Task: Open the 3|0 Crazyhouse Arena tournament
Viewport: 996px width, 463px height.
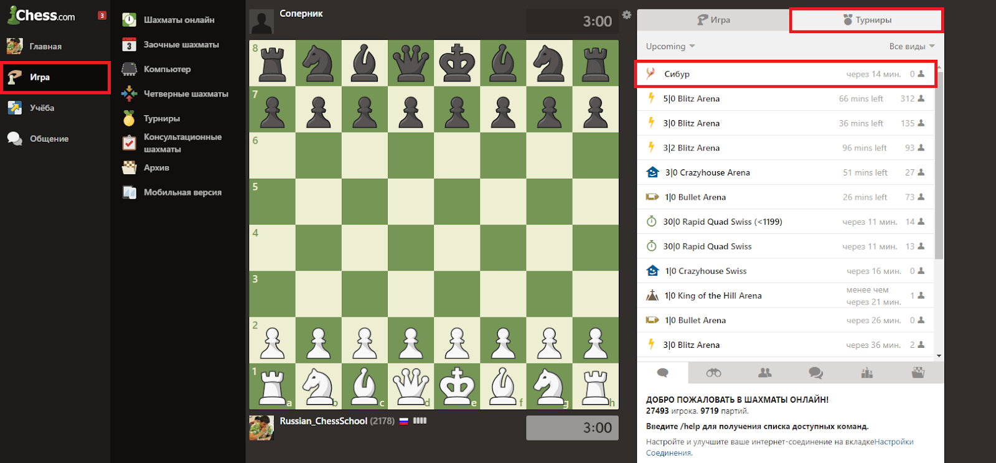Action: (x=786, y=172)
